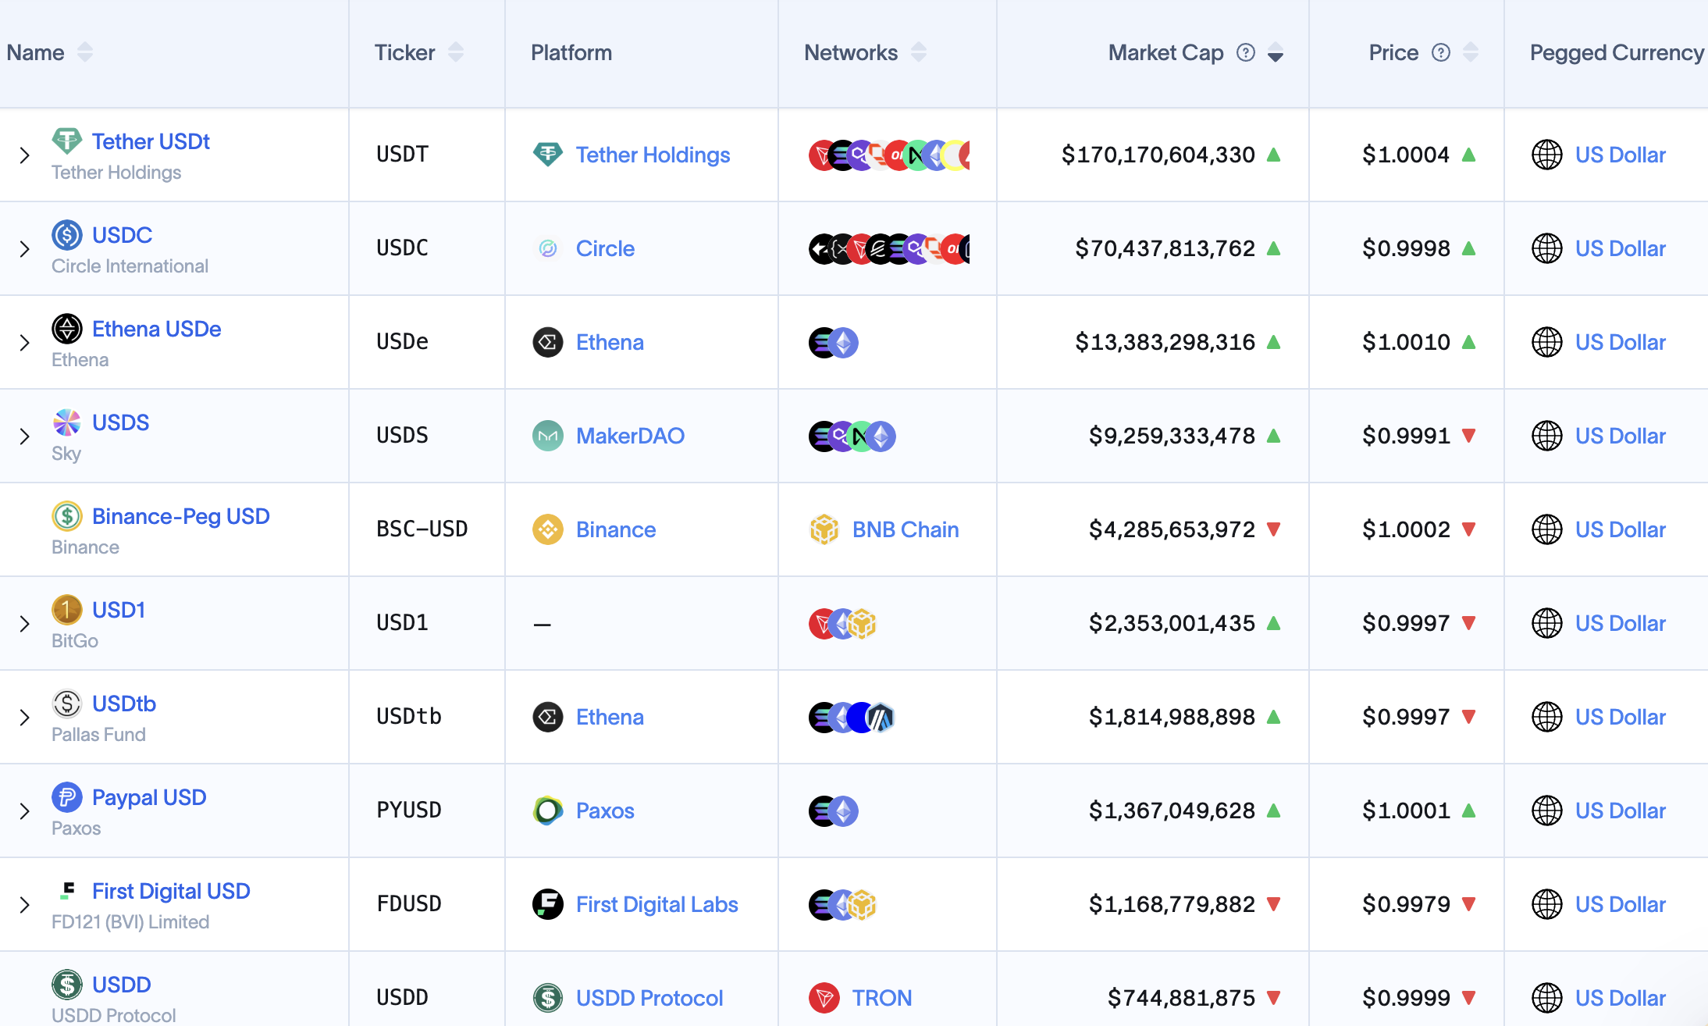Click the MakerDAO platform icon

(x=549, y=436)
